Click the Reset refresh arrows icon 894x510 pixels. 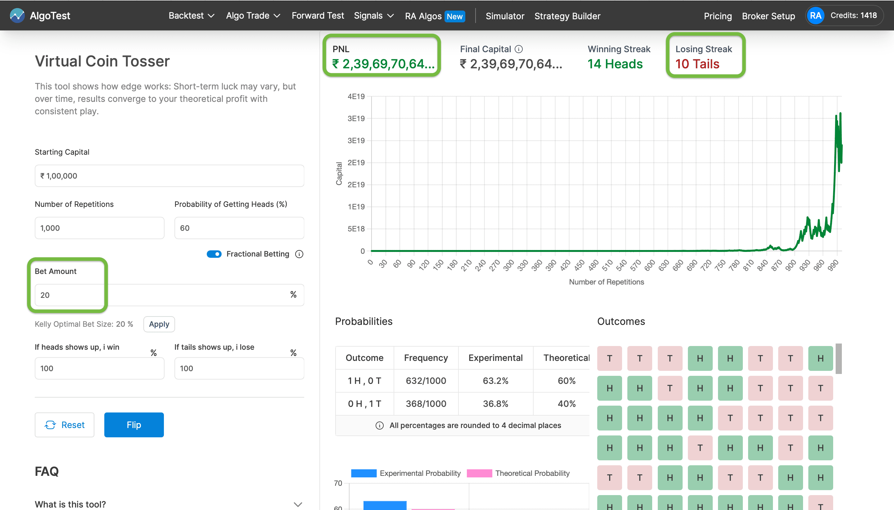click(x=50, y=425)
